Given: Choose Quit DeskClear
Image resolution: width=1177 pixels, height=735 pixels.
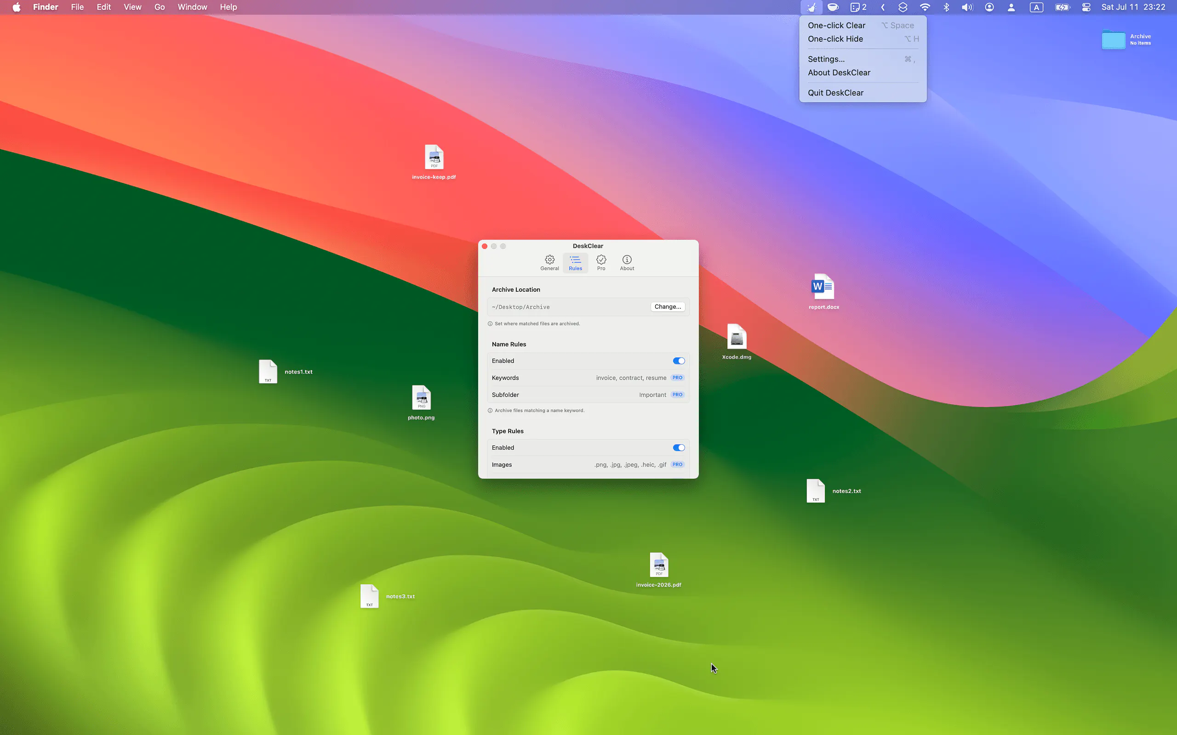Looking at the screenshot, I should [x=863, y=92].
